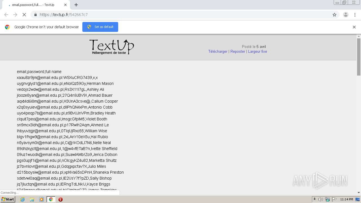Open the network status tray icon
Image resolution: width=361 pixels, height=203 pixels.
pos(327,199)
